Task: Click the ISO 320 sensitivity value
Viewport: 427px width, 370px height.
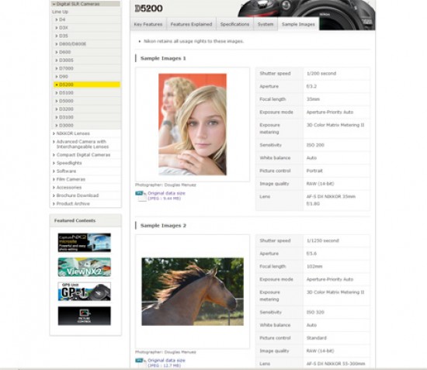Action: pyautogui.click(x=315, y=313)
